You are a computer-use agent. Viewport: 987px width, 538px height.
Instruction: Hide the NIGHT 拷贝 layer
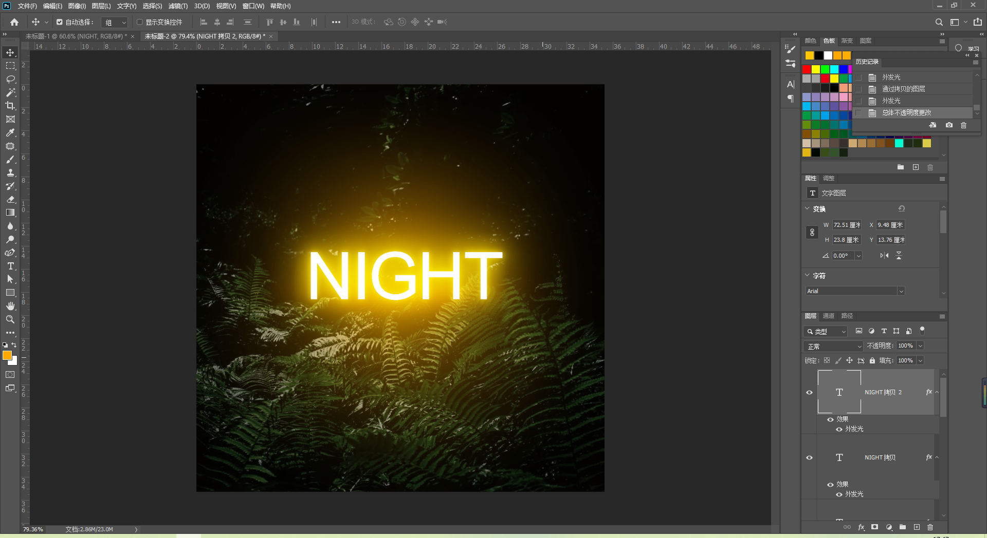(x=810, y=457)
